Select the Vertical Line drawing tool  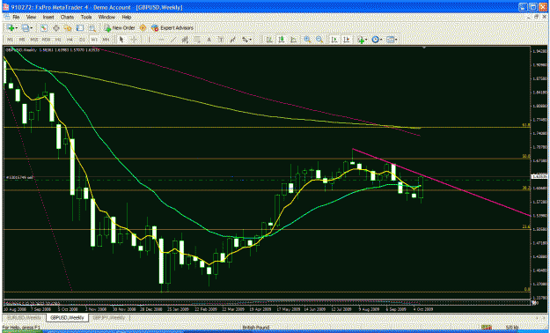tap(150, 40)
